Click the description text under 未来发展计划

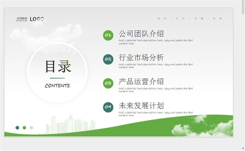(x=156, y=114)
